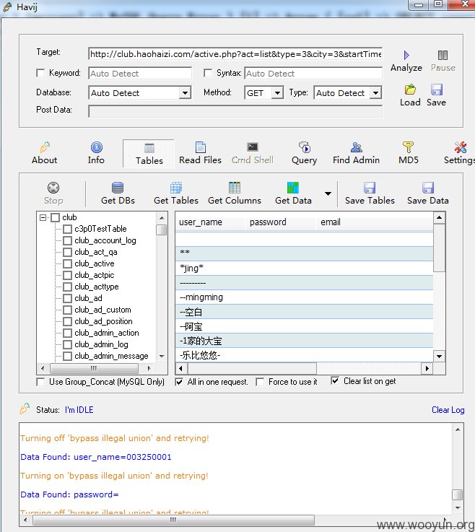Click log line 'Data Found: user_name=003250001'
475x532 pixels.
click(x=96, y=457)
